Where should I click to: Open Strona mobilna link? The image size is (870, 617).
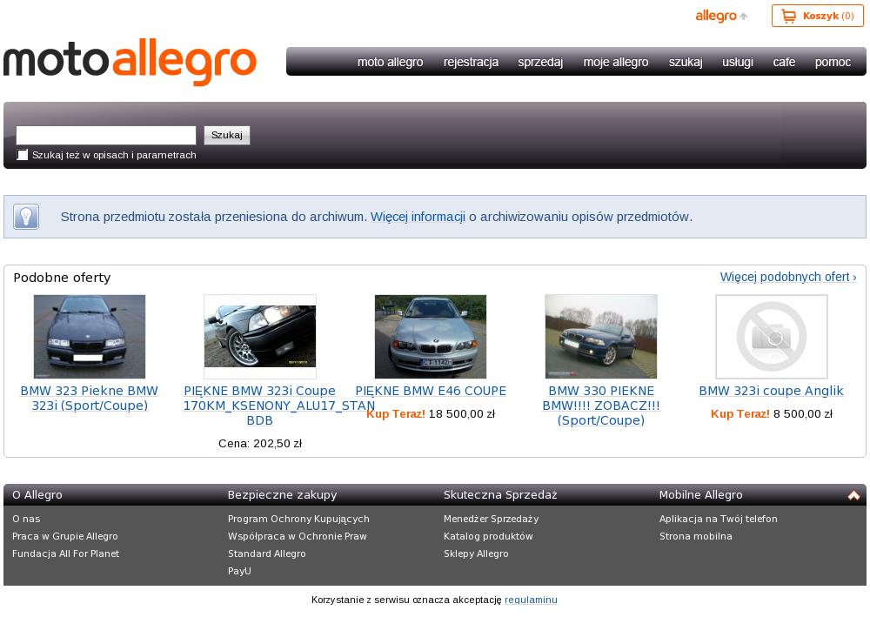coord(695,536)
